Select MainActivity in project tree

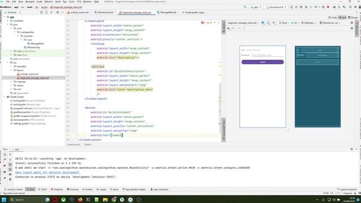point(33,47)
